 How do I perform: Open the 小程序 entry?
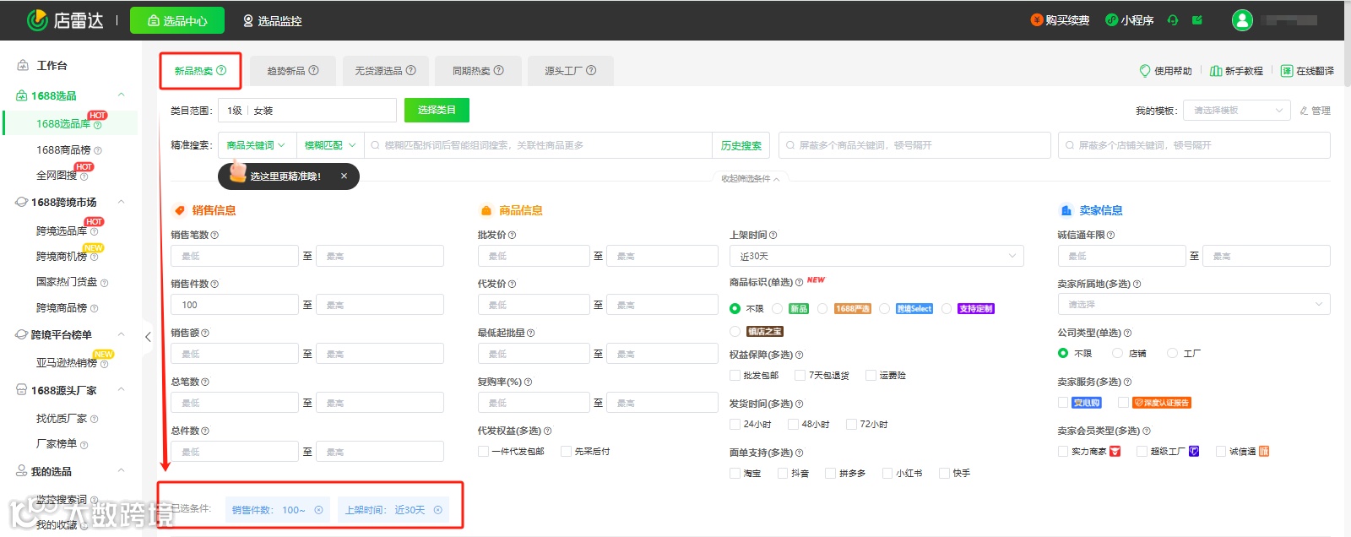[x=1130, y=20]
